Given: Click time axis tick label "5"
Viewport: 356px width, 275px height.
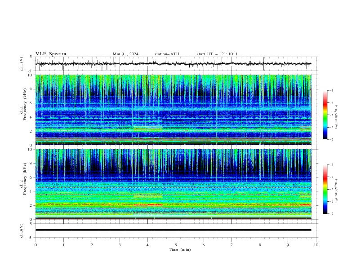Looking at the screenshot, I should point(176,245).
